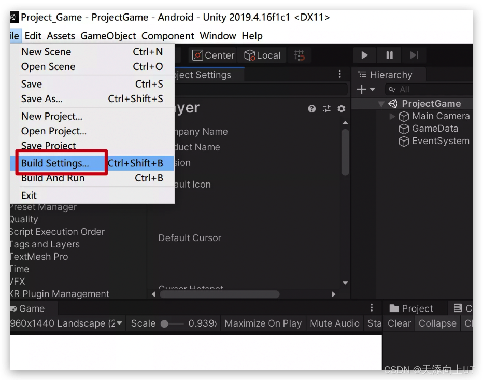The height and width of the screenshot is (380, 483).
Task: Open the Assets menu
Action: tap(61, 36)
